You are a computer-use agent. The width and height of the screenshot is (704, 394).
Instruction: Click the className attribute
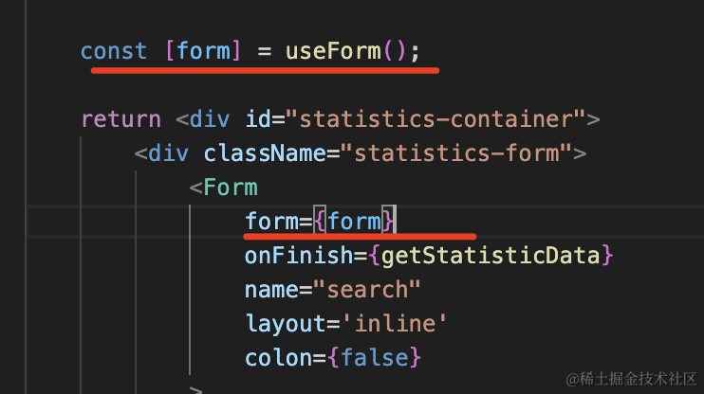pos(265,153)
